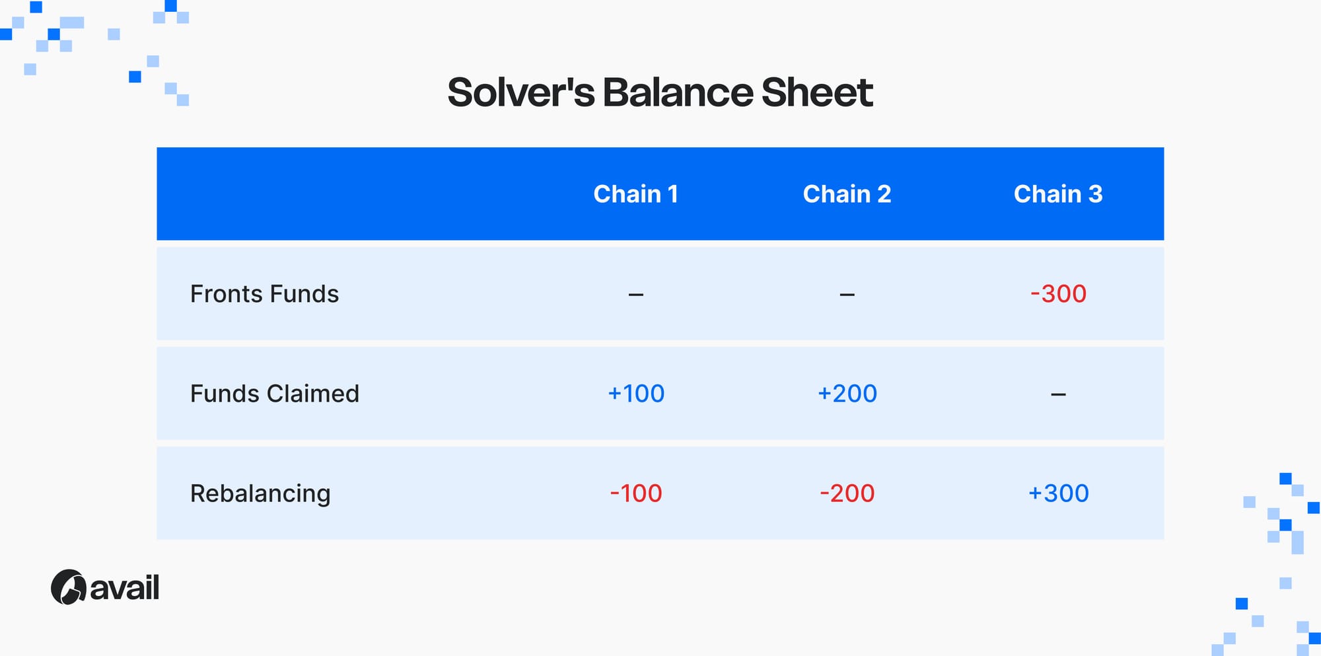Select the Chain 2 column header
The height and width of the screenshot is (656, 1321).
847,194
